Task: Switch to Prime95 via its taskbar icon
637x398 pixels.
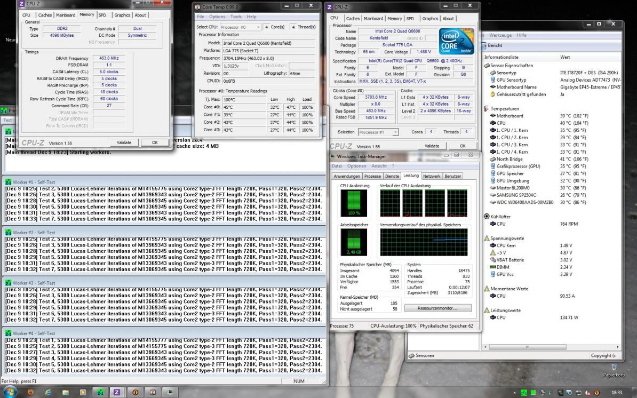Action: tap(100, 392)
